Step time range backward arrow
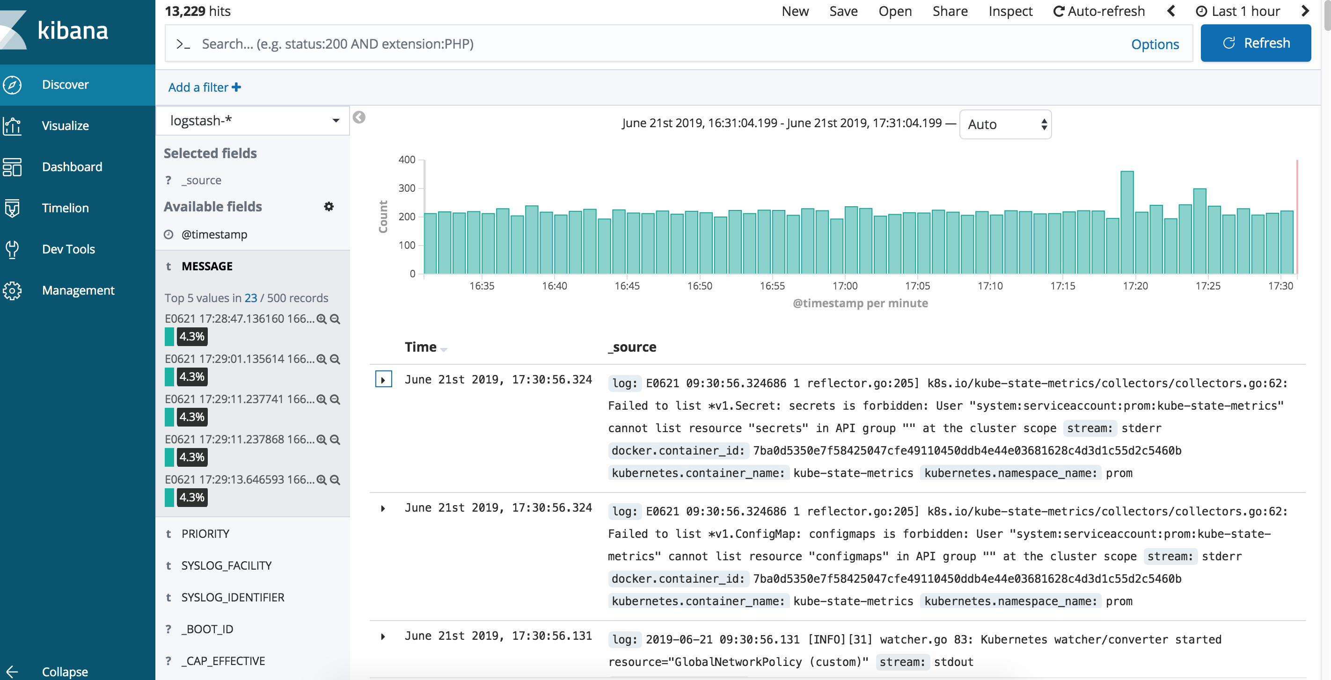The height and width of the screenshot is (680, 1331). 1171,11
